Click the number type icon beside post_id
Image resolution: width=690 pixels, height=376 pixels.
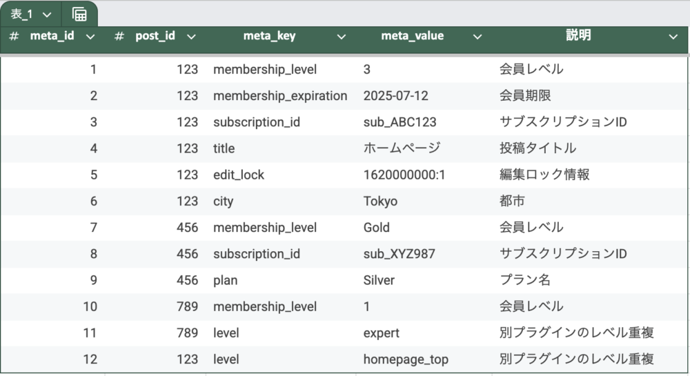coord(119,36)
